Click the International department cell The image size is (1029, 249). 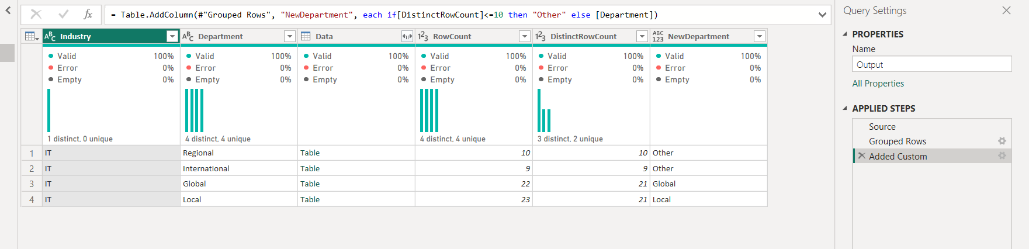coord(239,168)
